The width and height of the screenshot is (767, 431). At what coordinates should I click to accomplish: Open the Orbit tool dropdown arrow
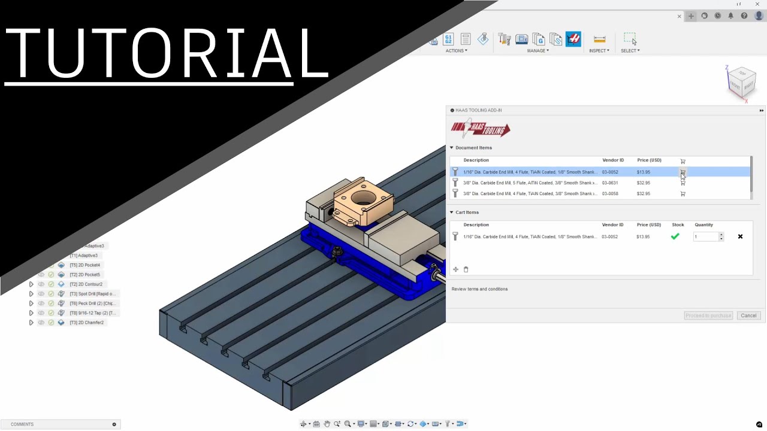pyautogui.click(x=309, y=424)
